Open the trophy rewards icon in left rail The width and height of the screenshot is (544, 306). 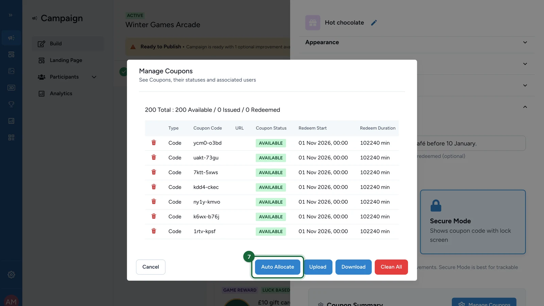click(11, 104)
